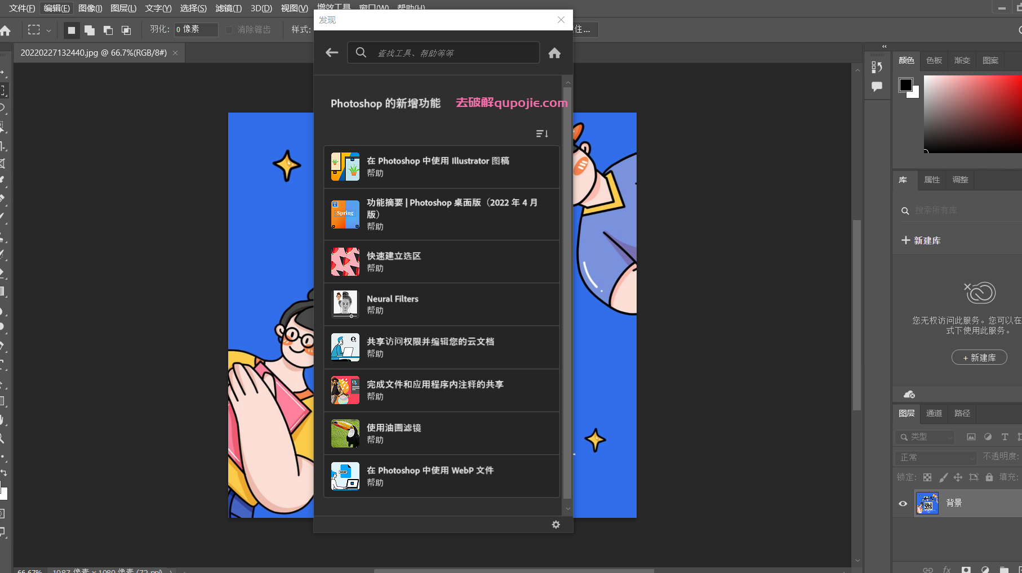Open the 使用油画滤镜 help item
1022x573 pixels.
coord(442,433)
